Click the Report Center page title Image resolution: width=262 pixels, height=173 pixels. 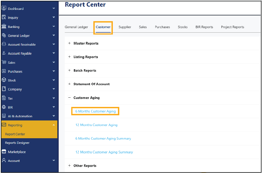tap(85, 5)
